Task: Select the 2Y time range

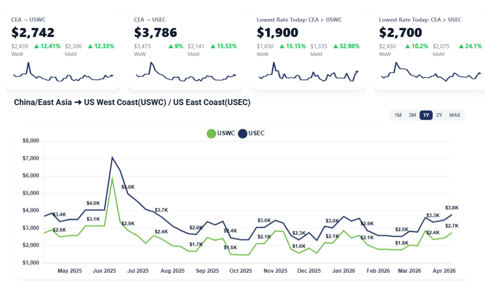Action: pyautogui.click(x=440, y=115)
